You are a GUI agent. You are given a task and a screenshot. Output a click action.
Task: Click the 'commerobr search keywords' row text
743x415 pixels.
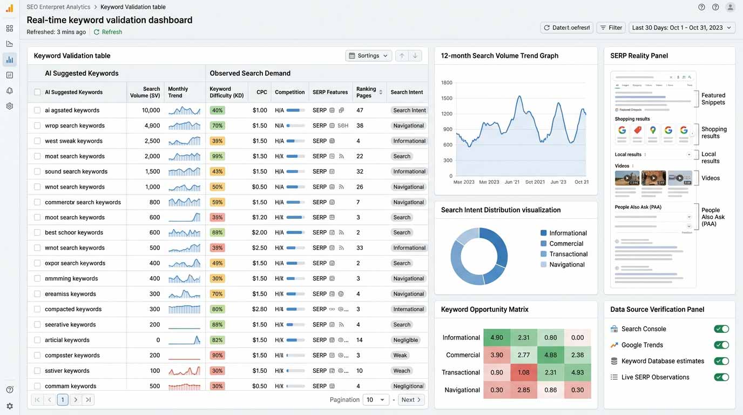pos(83,202)
